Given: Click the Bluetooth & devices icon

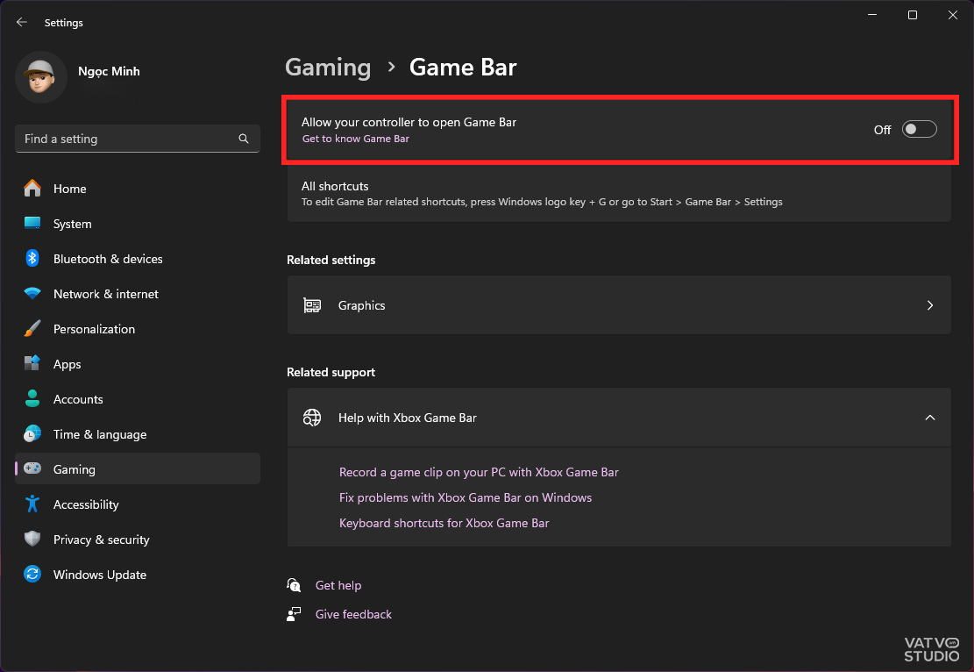Looking at the screenshot, I should [x=32, y=258].
